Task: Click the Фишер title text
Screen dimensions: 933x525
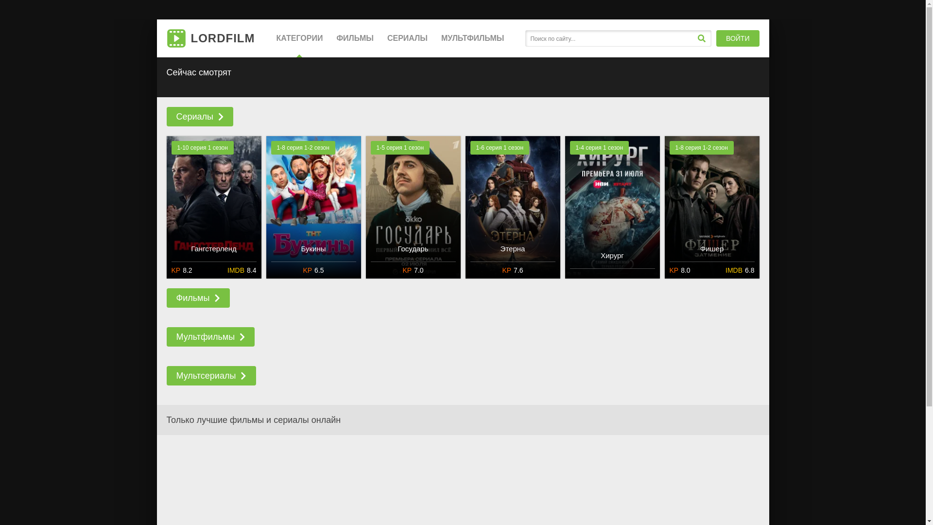Action: (712, 249)
